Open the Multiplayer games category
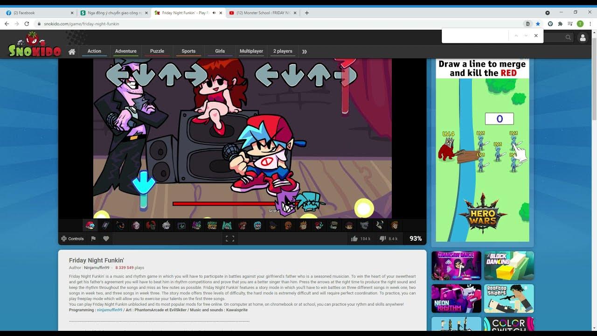This screenshot has height=336, width=597. pyautogui.click(x=251, y=51)
